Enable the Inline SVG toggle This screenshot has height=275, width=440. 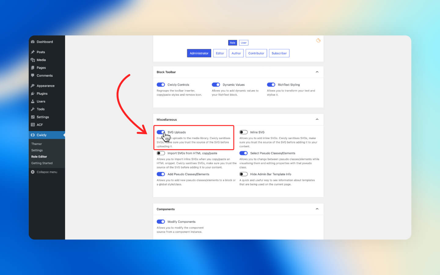(x=243, y=132)
